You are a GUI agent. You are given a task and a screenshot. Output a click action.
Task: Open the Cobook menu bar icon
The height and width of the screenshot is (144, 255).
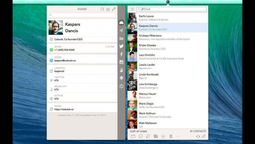(168, 2)
